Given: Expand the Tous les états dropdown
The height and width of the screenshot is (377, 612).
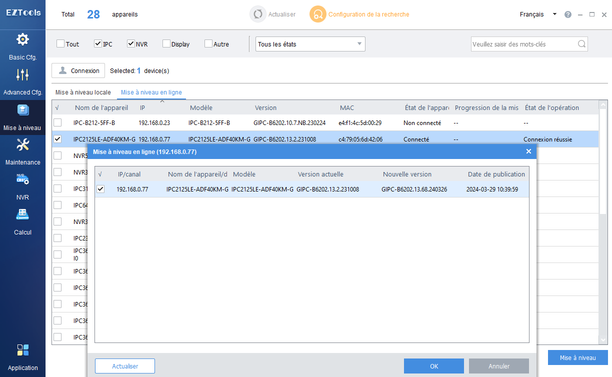Looking at the screenshot, I should coord(310,44).
